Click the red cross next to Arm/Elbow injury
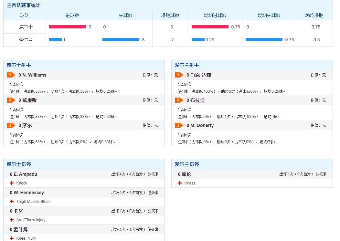This screenshot has width=340, height=241. coord(12,220)
